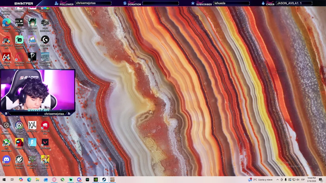Open the clock showing 10:44 PM
The height and width of the screenshot is (183, 326).
(x=311, y=180)
